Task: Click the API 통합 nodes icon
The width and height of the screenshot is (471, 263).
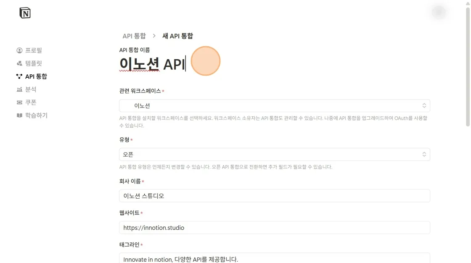Action: (19, 76)
